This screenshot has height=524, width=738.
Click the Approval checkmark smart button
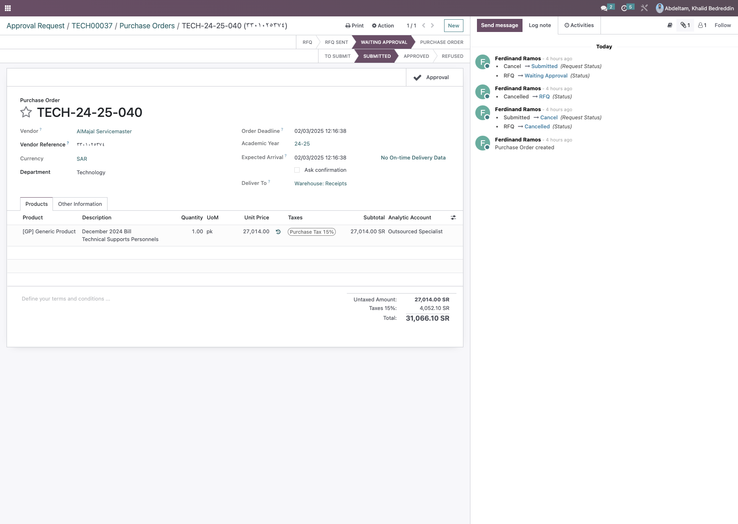434,77
